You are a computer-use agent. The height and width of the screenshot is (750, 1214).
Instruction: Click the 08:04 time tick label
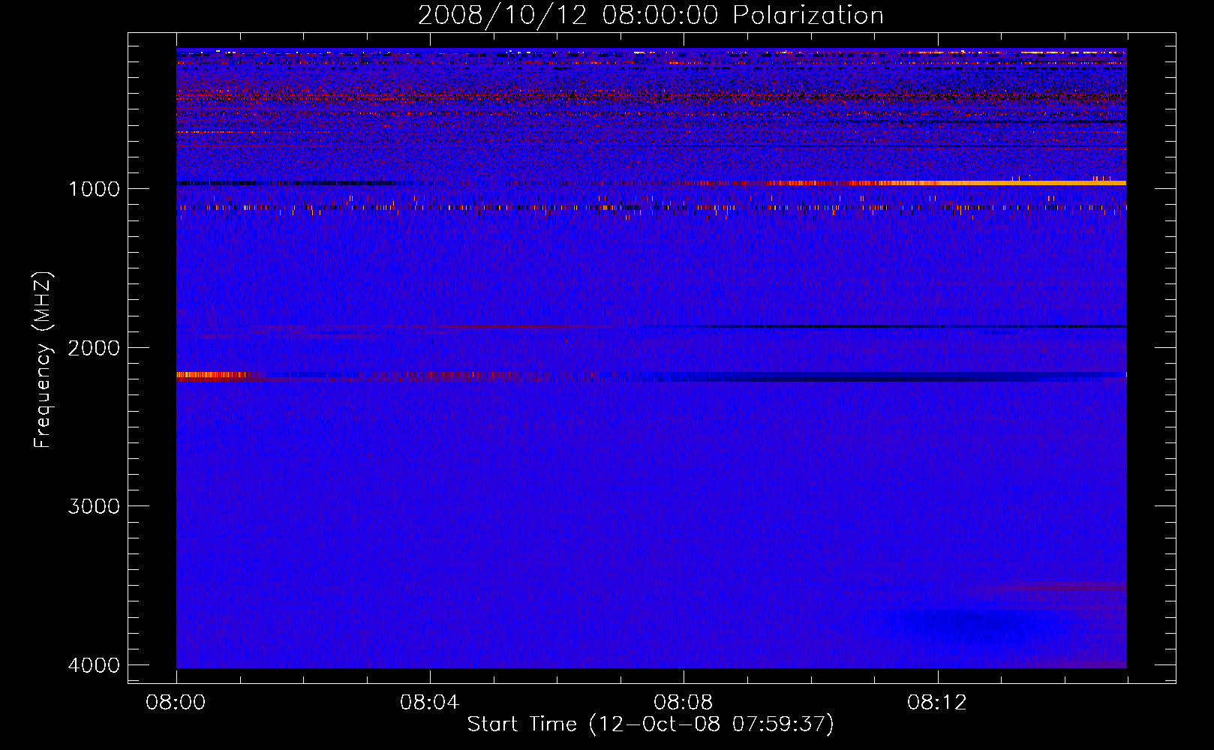tap(430, 703)
